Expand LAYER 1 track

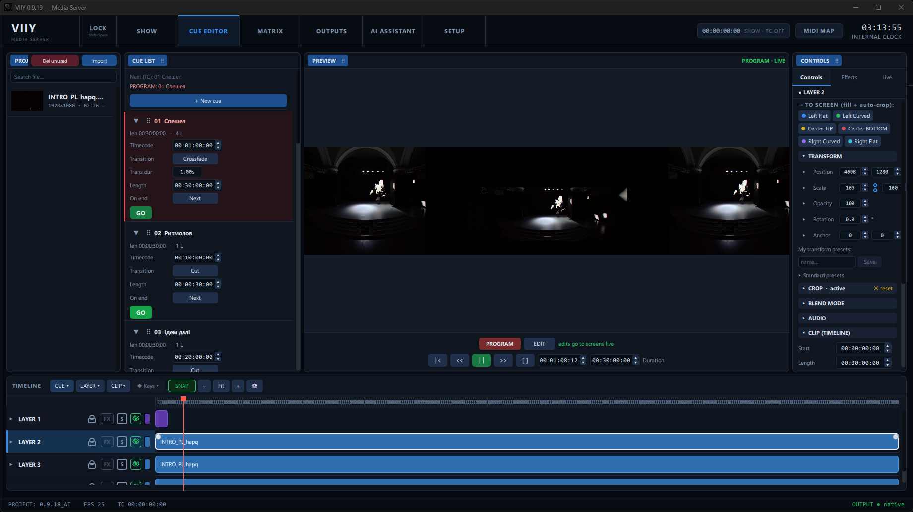coord(11,419)
